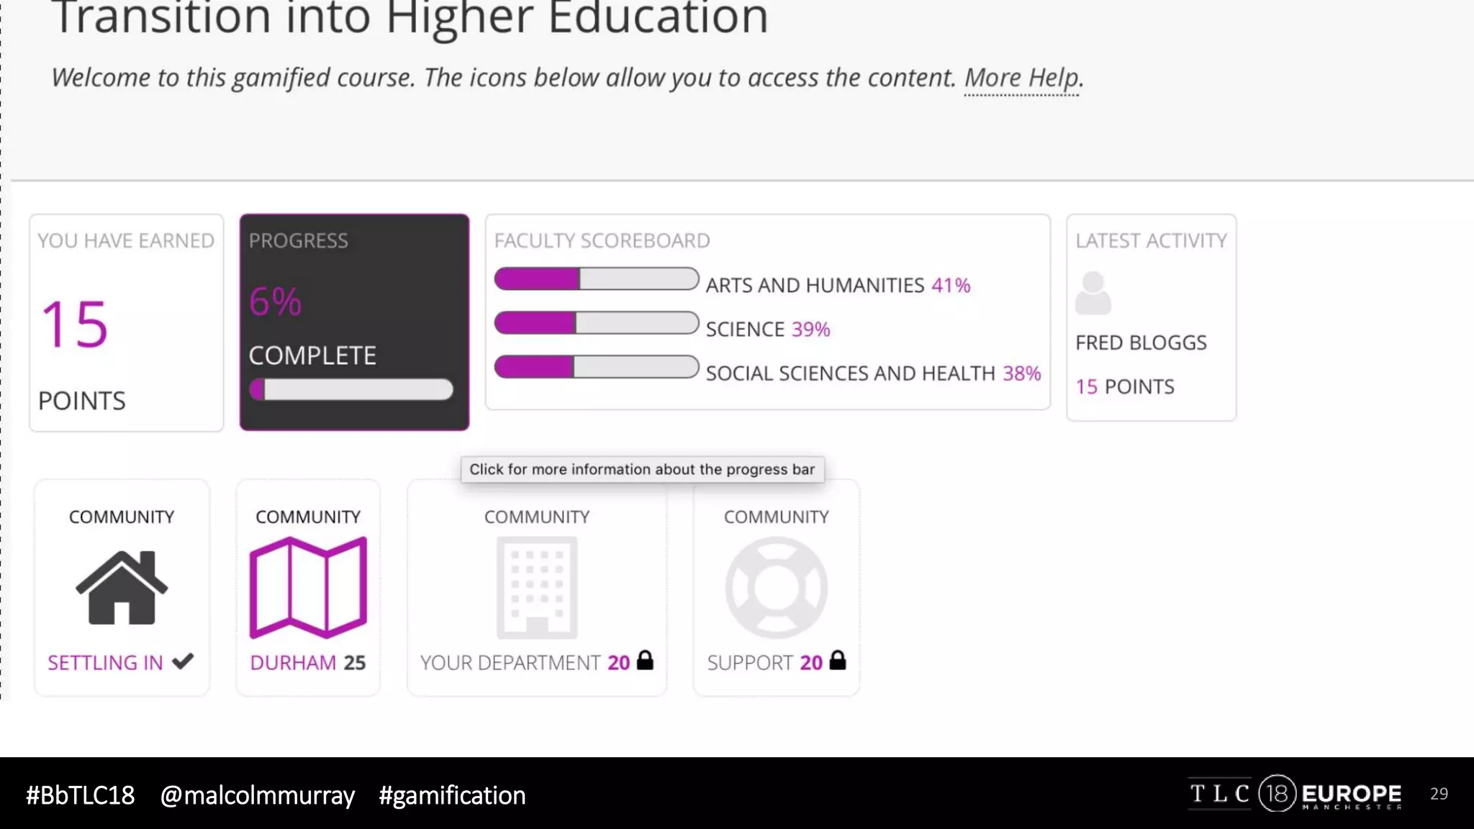Click the Fred Bloggs avatar icon
This screenshot has height=829, width=1474.
pos(1093,293)
